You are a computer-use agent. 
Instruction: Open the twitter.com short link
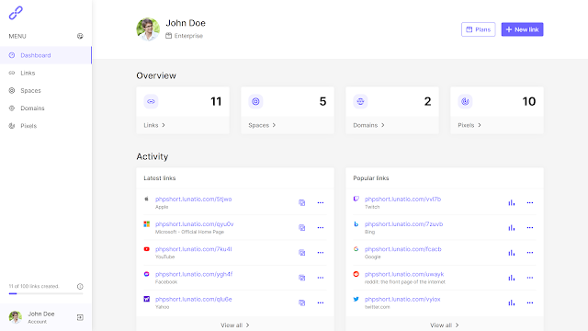402,299
